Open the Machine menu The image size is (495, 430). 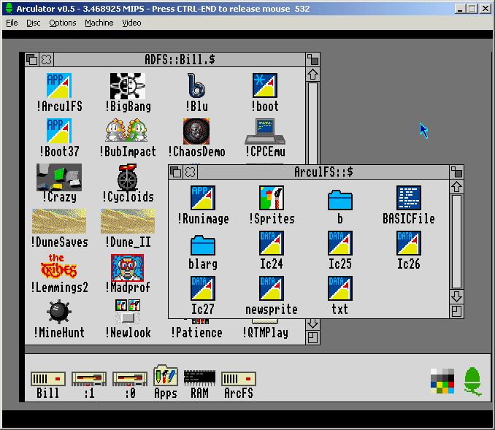99,23
